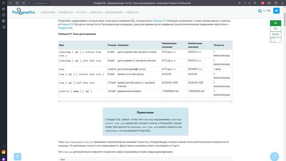286x161 pixels.
Task: Open the orange mail icon in sidebar
Action: 4,152
